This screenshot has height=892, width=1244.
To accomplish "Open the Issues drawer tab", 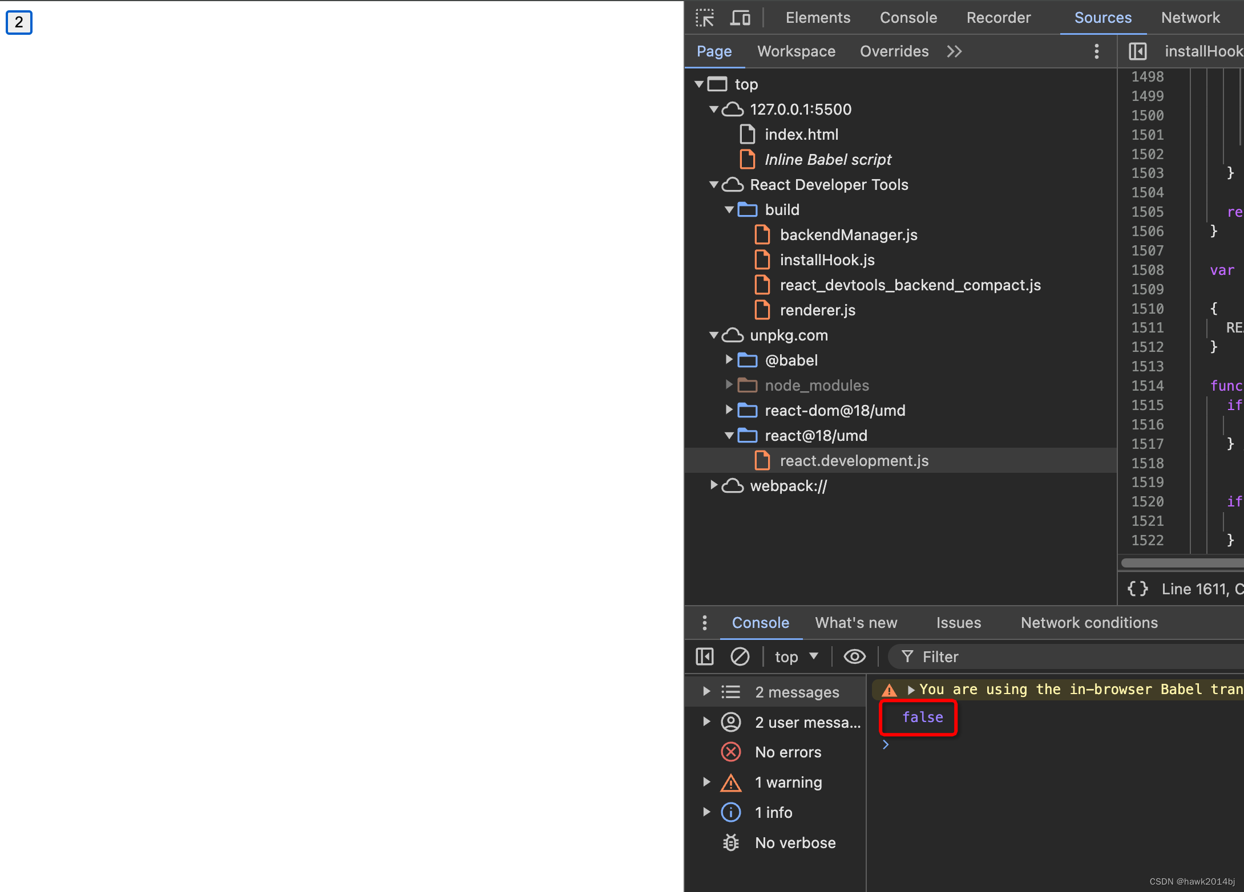I will pyautogui.click(x=958, y=623).
